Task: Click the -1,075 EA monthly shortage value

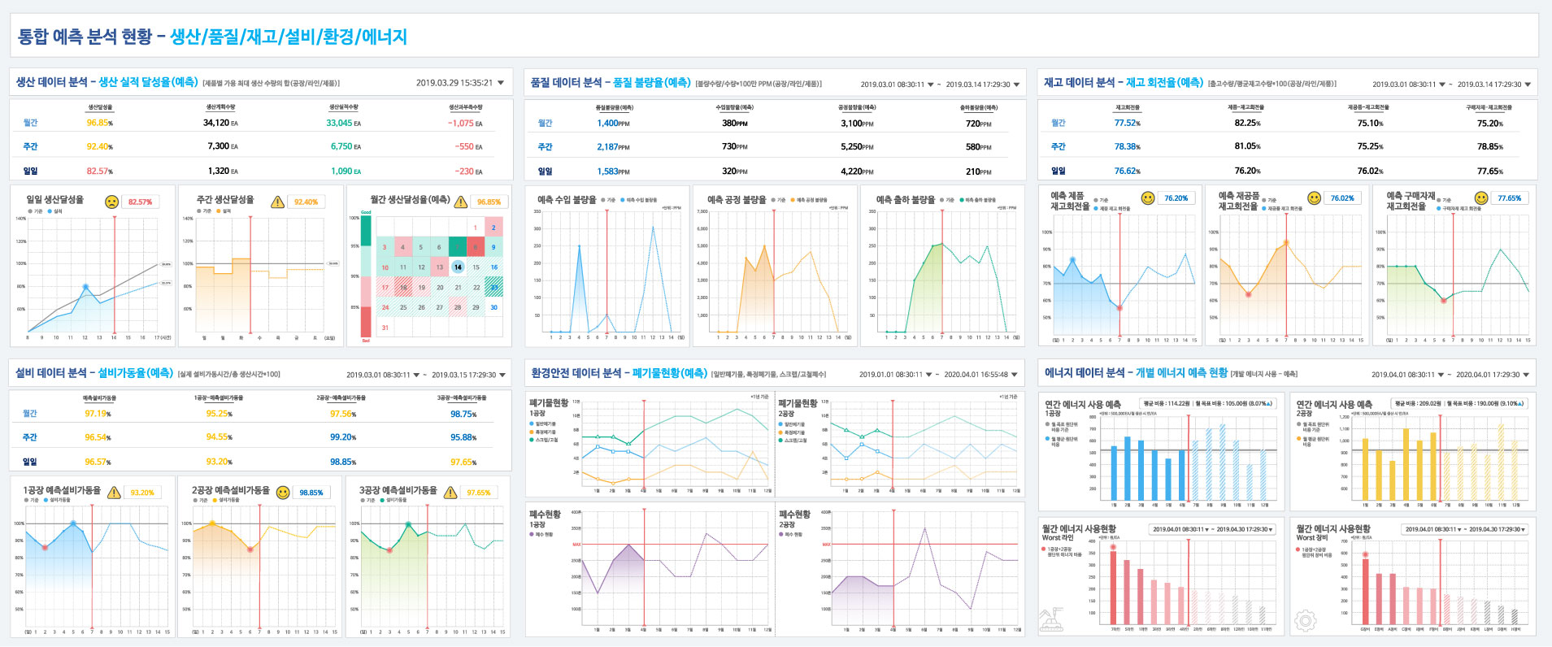Action: coord(465,124)
